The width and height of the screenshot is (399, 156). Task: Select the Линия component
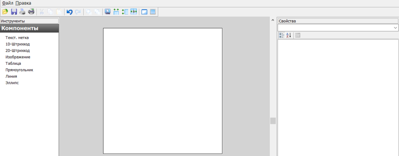(11, 76)
